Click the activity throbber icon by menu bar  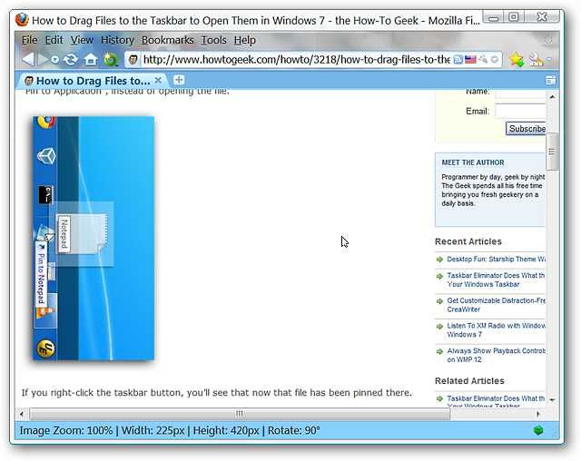548,40
